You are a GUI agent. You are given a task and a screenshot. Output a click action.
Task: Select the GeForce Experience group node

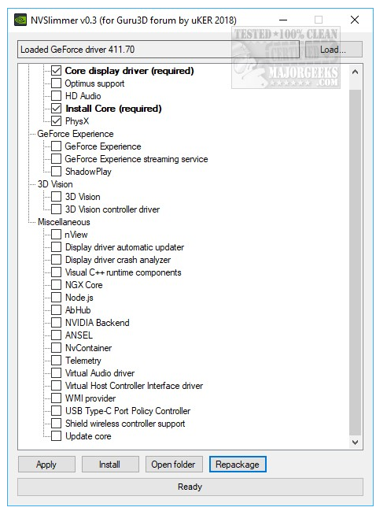click(x=76, y=134)
